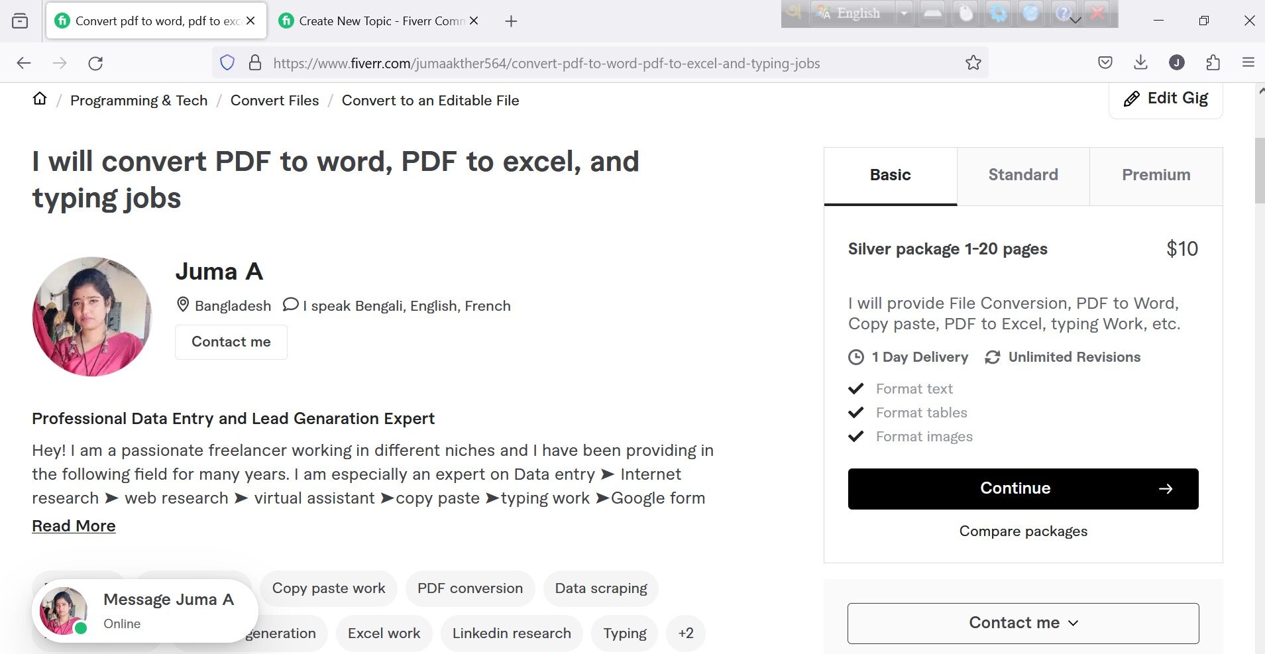Image resolution: width=1265 pixels, height=654 pixels.
Task: Click the Excel work tag
Action: coord(384,633)
